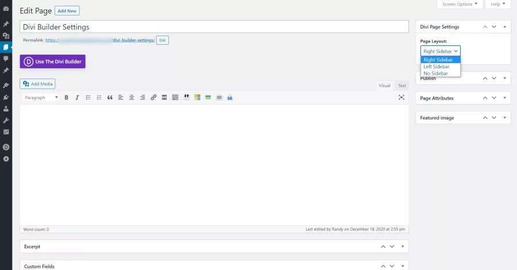Open the Divi sidebar menu icon
The height and width of the screenshot is (270, 517).
click(6, 147)
